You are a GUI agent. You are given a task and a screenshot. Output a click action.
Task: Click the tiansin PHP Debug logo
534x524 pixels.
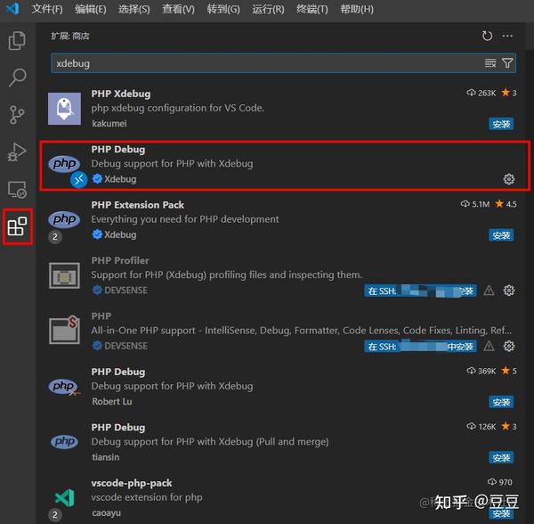[64, 441]
